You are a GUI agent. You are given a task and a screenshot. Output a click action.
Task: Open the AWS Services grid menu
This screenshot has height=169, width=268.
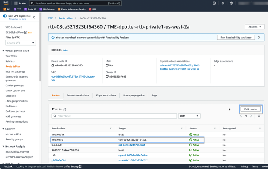[x=20, y=3]
